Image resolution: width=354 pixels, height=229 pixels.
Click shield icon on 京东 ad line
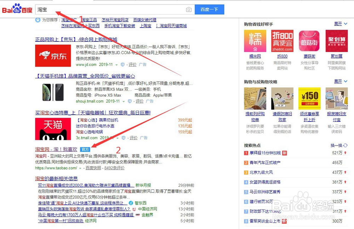point(122,64)
